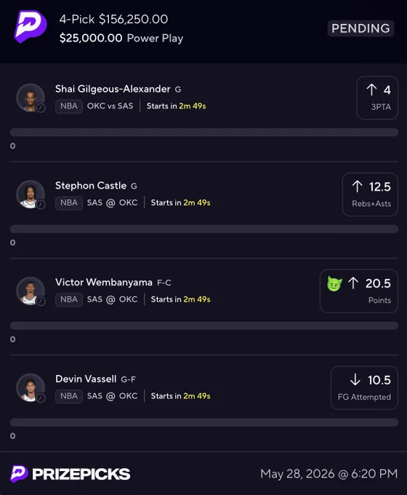Click the PRIZEPICKS wordmark in the footer
The image size is (407, 495).
81,474
